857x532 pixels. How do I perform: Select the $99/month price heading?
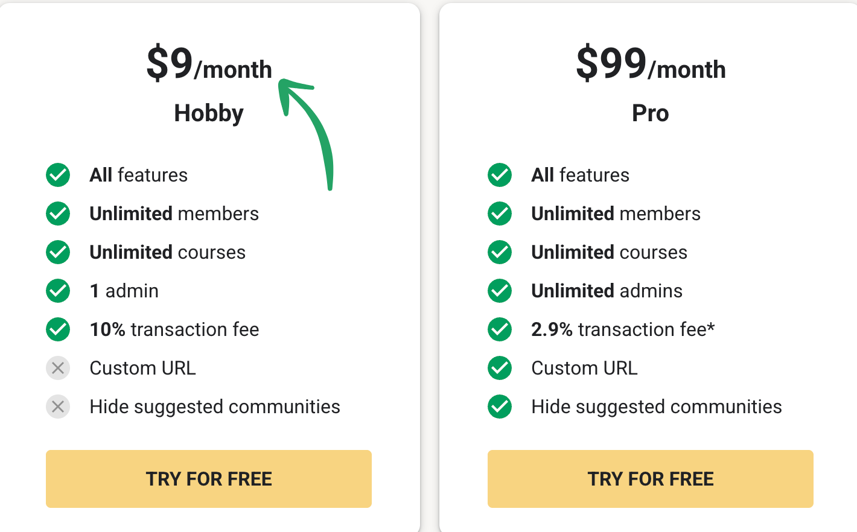click(x=650, y=64)
